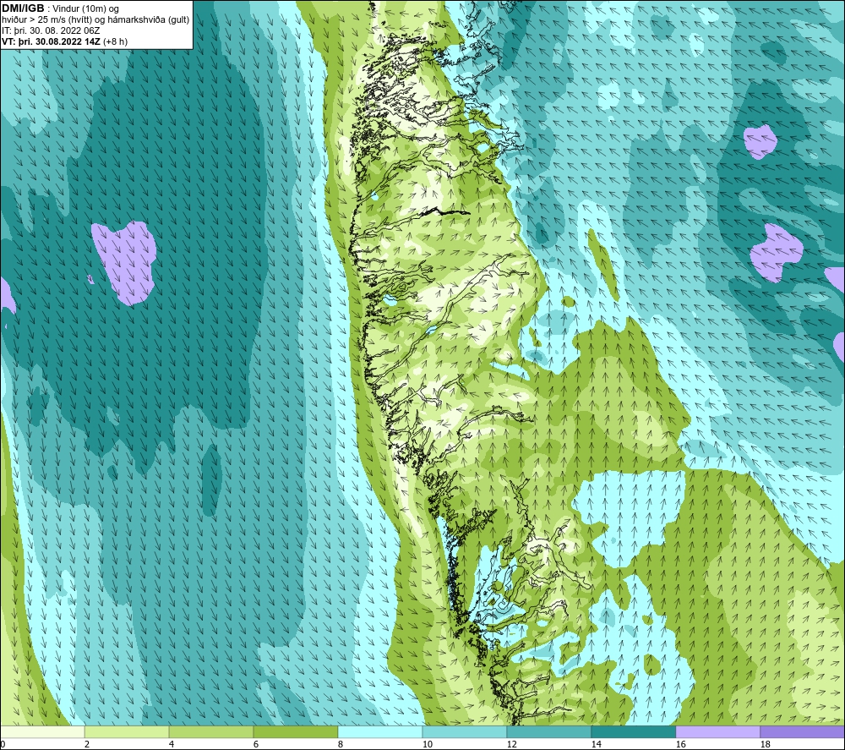845x750 pixels.
Task: Click the scale label '8'
Action: 341,745
